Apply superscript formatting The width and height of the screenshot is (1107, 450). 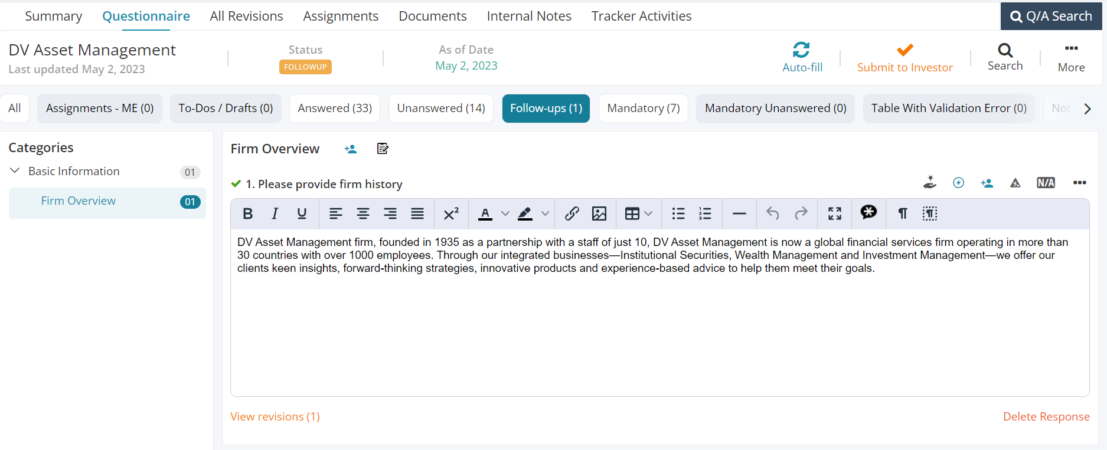tap(451, 213)
